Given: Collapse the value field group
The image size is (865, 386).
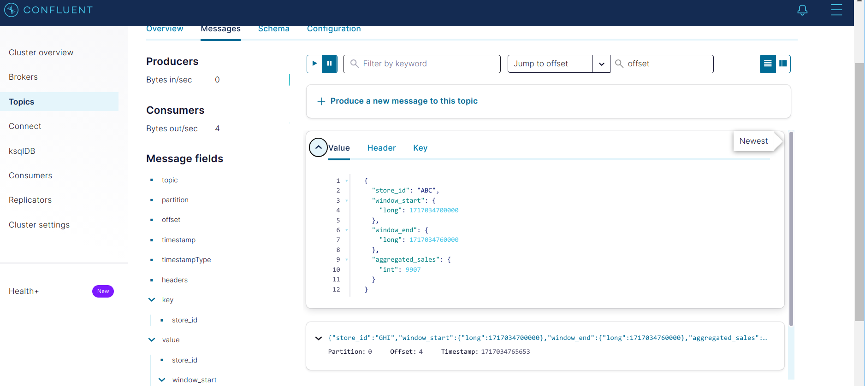Looking at the screenshot, I should (152, 340).
